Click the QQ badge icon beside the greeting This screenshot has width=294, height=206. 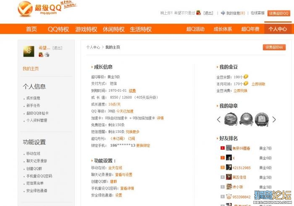[x=198, y=13]
